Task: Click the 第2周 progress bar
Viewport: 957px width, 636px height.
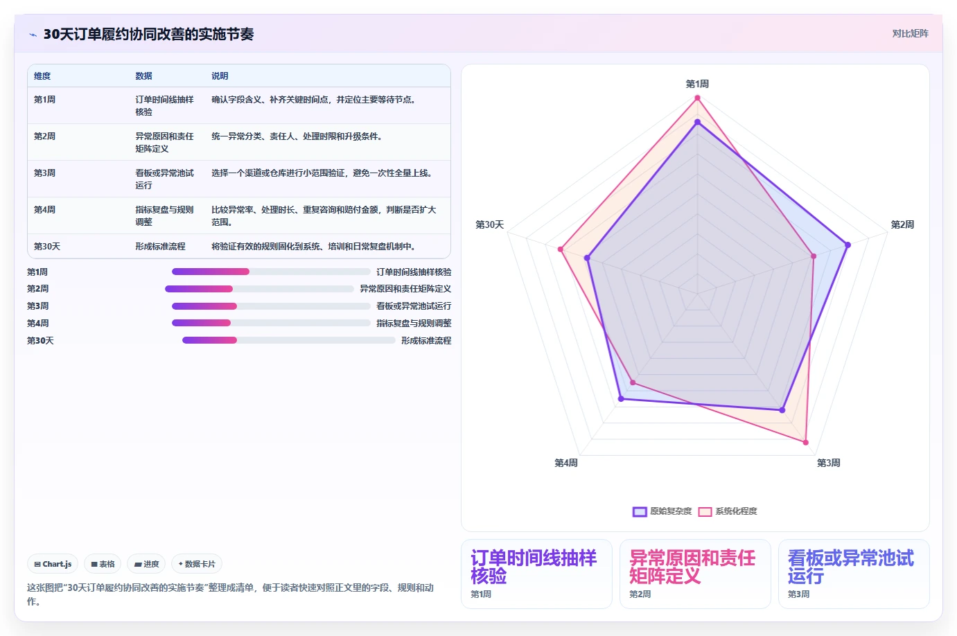Action: pyautogui.click(x=259, y=289)
